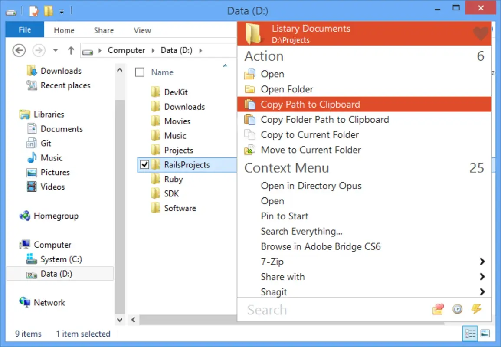Toggle the DevKit folder selection checkbox

[x=144, y=92]
